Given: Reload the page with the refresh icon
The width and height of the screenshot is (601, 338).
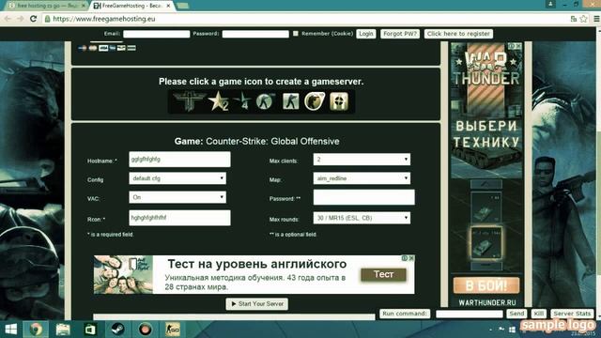Looking at the screenshot, I should click(x=34, y=19).
